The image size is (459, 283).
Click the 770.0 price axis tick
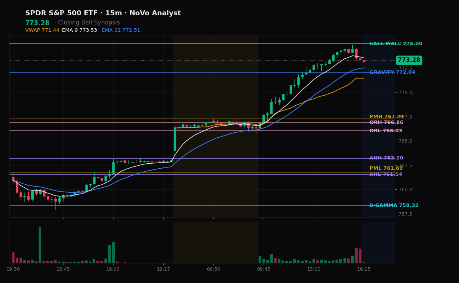pyautogui.click(x=405, y=93)
